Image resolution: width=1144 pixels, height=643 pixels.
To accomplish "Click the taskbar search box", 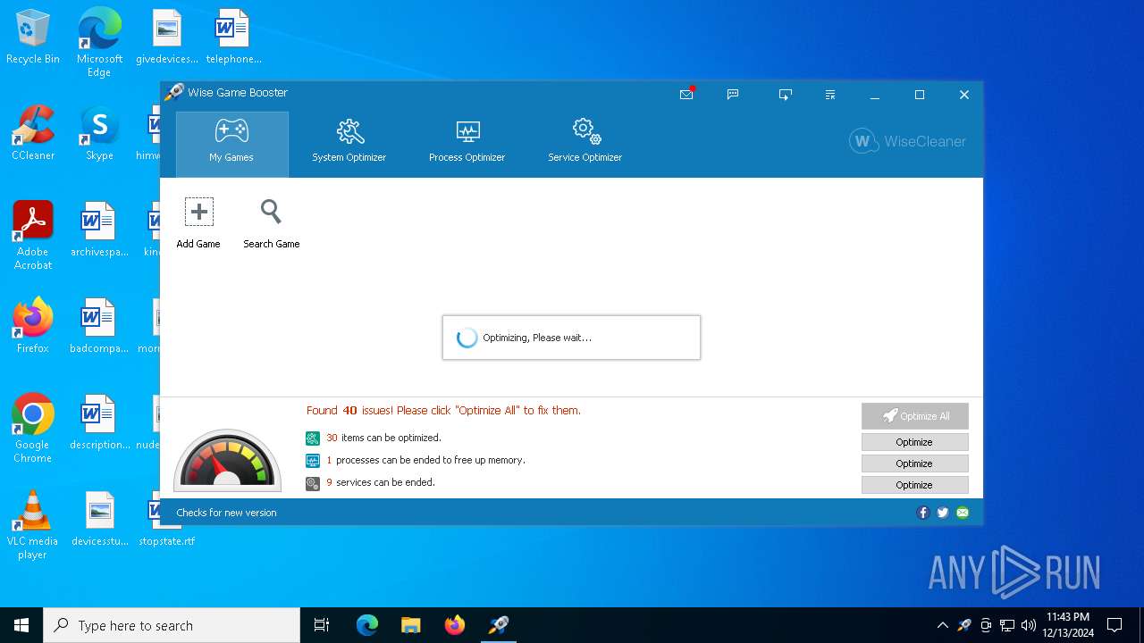I will click(x=172, y=625).
